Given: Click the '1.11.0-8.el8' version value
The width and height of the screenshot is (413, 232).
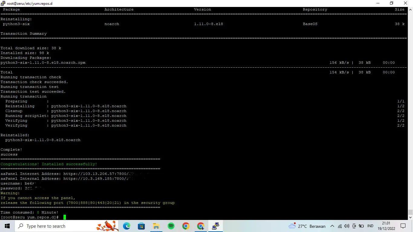Looking at the screenshot, I should (x=209, y=24).
